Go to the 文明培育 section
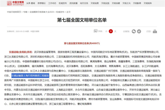The height and width of the screenshot is (110, 165). (x=95, y=3)
